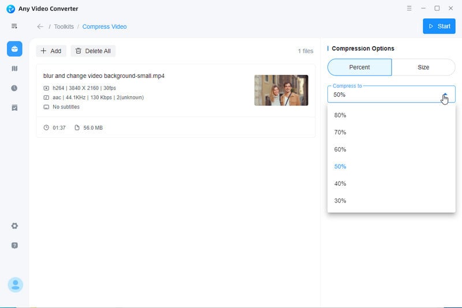Open the task list sidebar icon
This screenshot has width=462, height=308.
pos(14,108)
